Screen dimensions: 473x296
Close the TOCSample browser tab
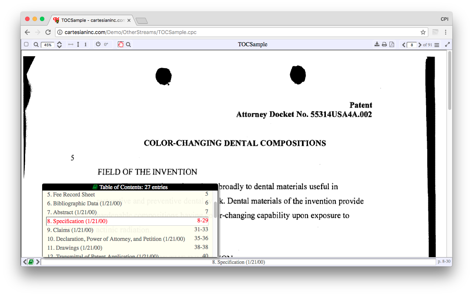coord(129,20)
